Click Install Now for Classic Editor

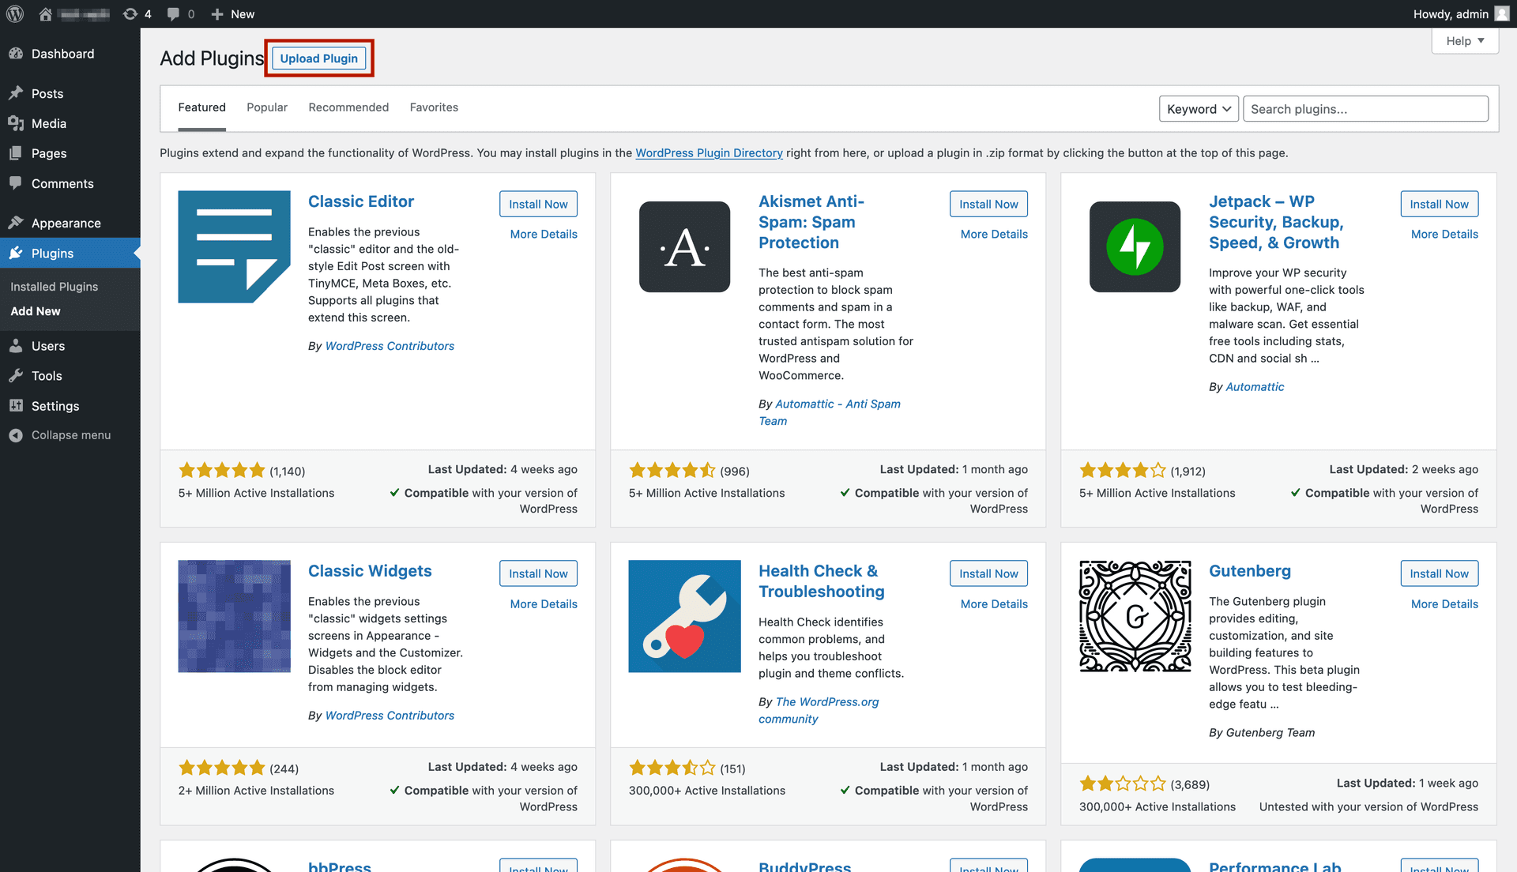[x=537, y=203]
